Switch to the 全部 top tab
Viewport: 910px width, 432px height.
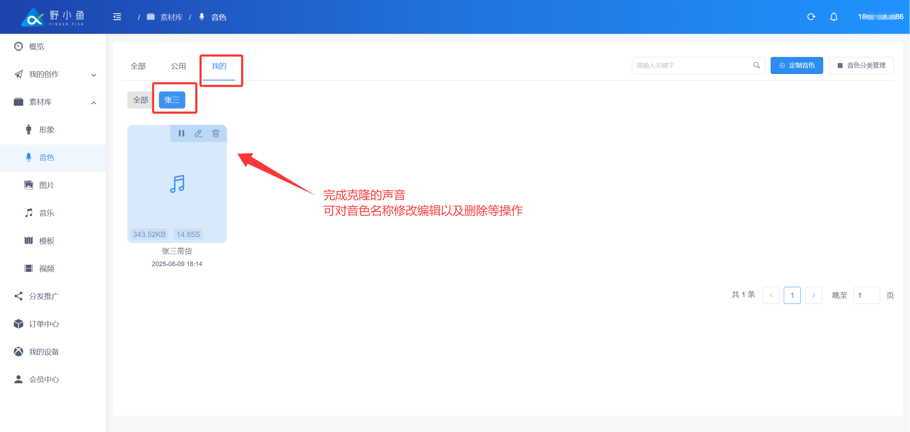click(x=138, y=66)
